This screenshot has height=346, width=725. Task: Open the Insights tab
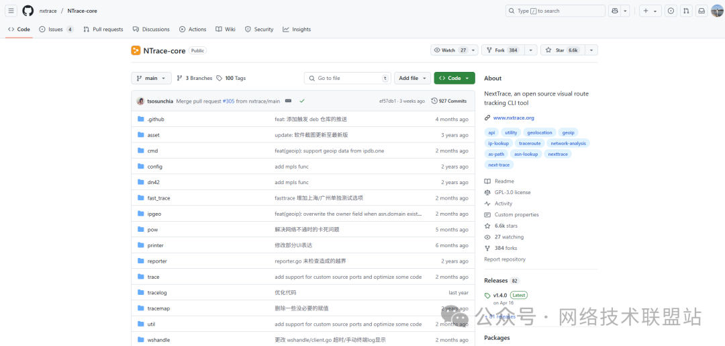[x=297, y=29]
